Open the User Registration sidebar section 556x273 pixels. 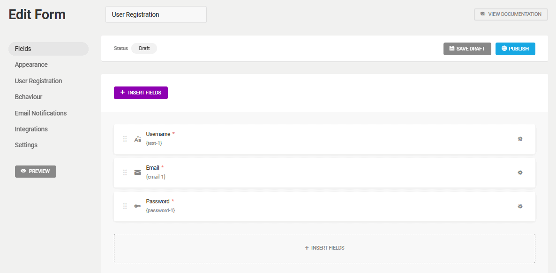pos(38,81)
